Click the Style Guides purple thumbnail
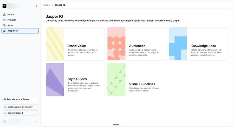Image resolution: width=234 pixels, height=127 pixels. pos(55,79)
